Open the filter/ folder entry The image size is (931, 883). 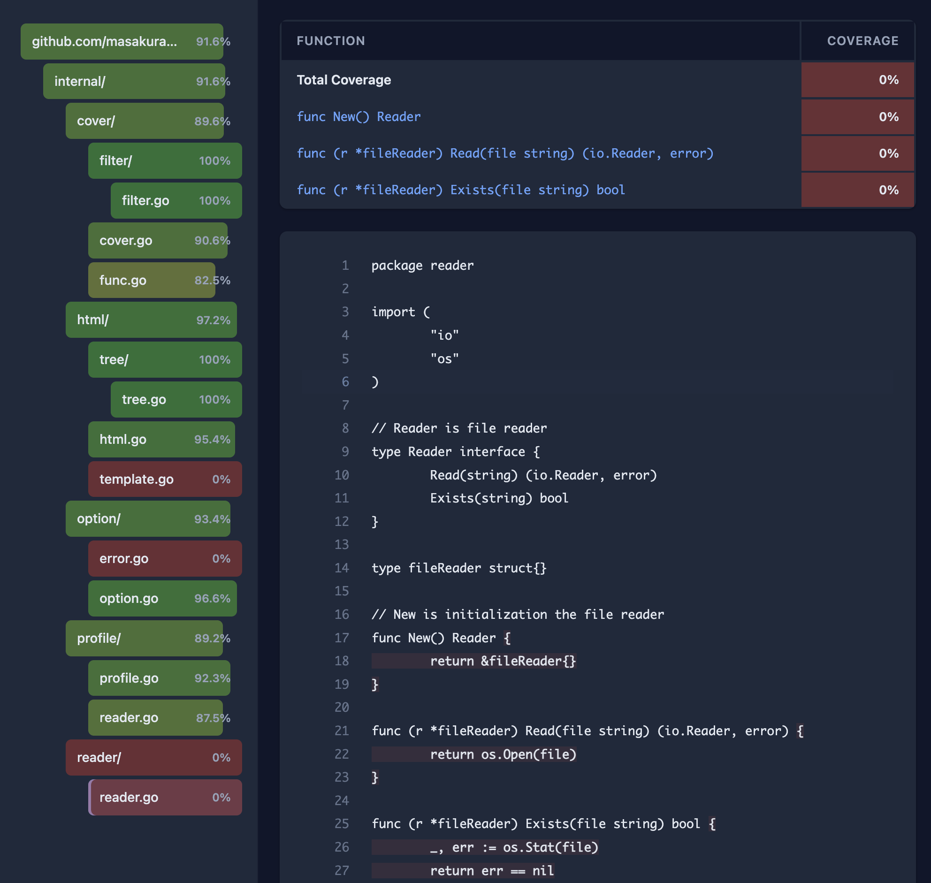[165, 160]
